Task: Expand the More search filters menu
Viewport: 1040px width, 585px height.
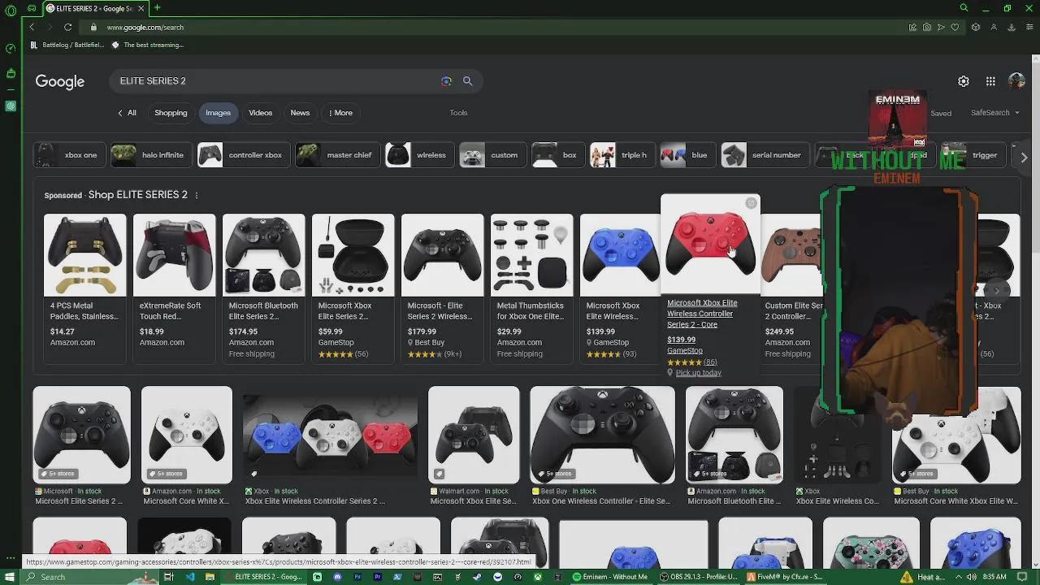Action: click(x=340, y=113)
